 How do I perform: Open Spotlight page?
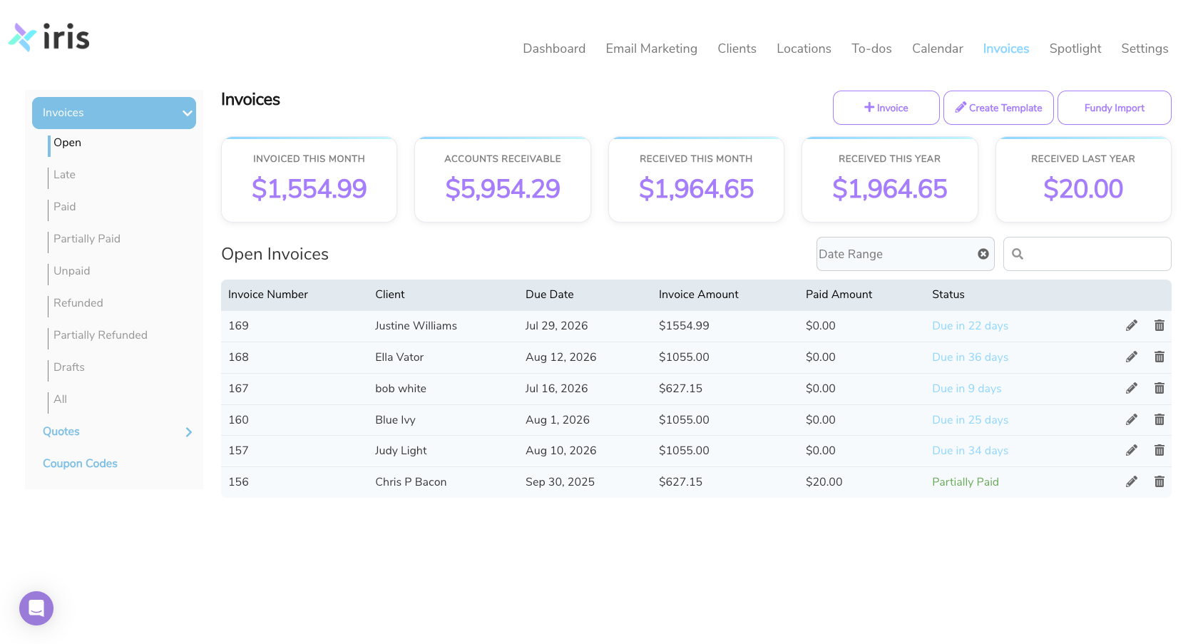pyautogui.click(x=1075, y=48)
